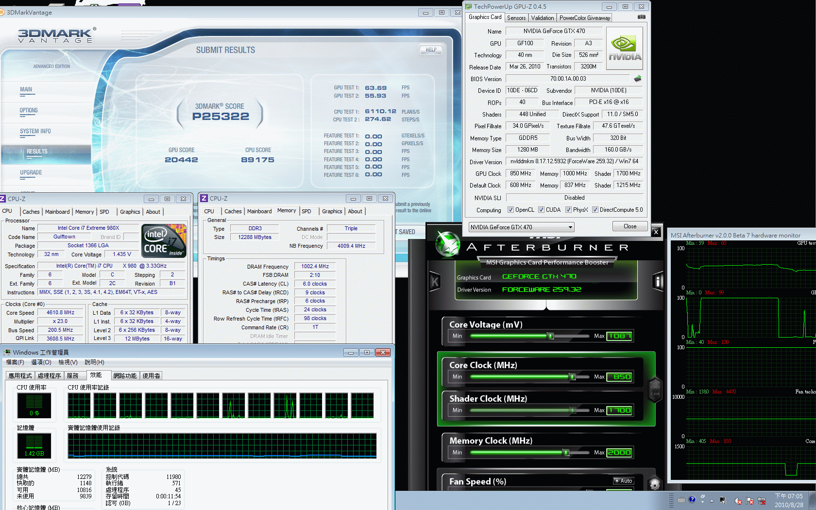Open the PowerColor Giveaway tab

coord(585,18)
